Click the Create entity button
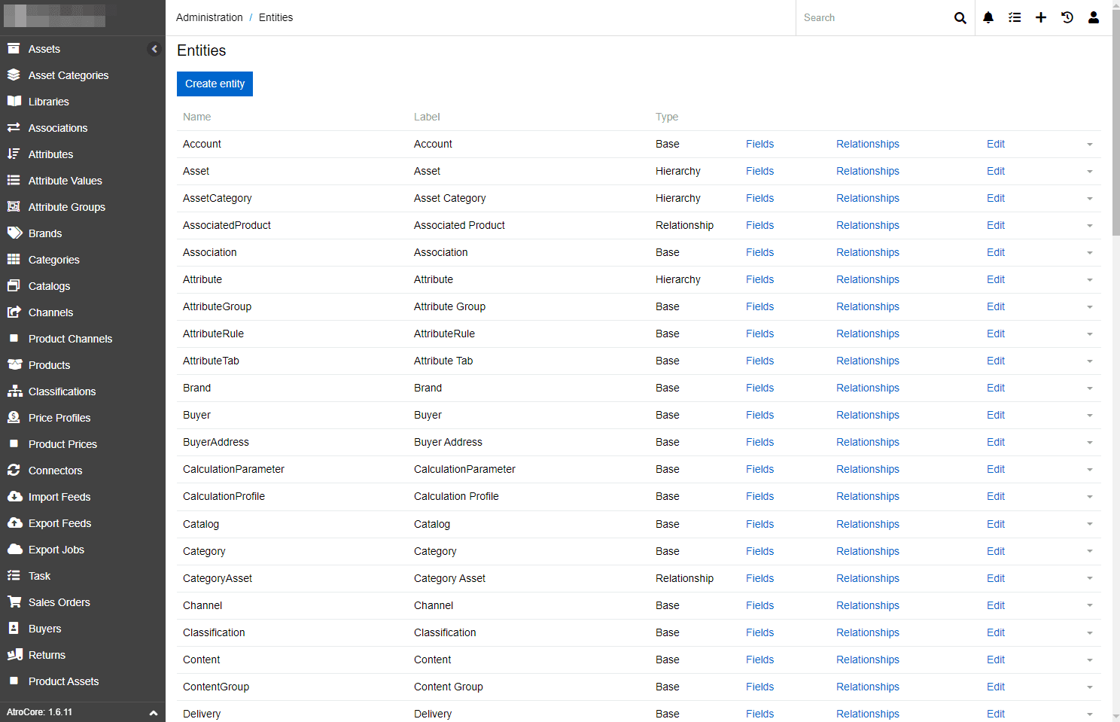The width and height of the screenshot is (1120, 722). (215, 84)
